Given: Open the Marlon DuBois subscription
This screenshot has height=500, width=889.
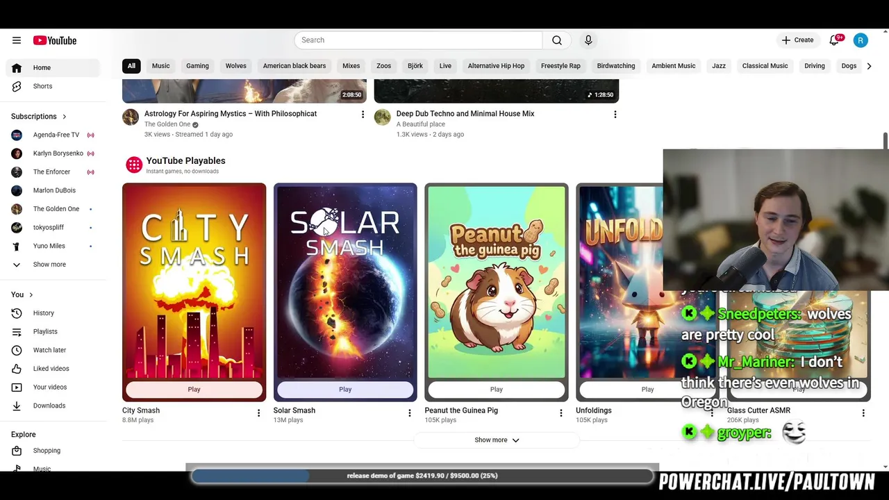Looking at the screenshot, I should point(53,190).
